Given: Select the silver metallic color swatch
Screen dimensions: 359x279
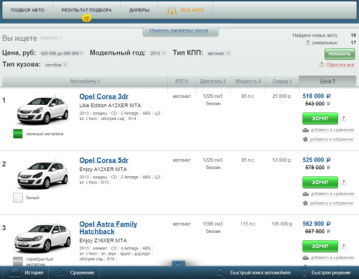Looking at the screenshot, I should 18,261.
